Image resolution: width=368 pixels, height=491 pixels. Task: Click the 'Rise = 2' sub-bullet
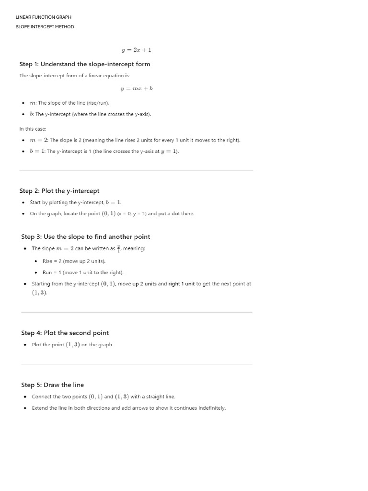[74, 261]
